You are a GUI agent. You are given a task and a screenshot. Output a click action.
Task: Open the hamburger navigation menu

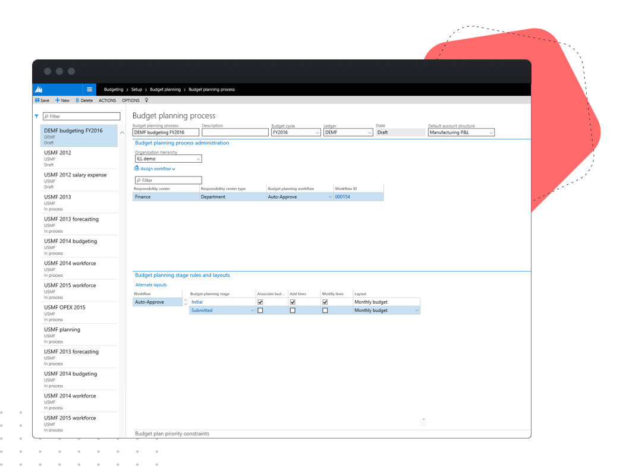(89, 89)
